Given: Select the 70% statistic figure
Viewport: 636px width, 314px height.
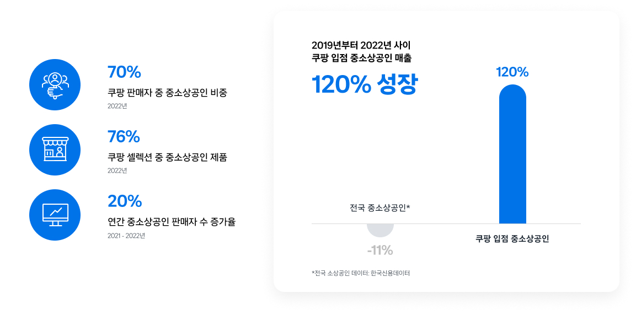Looking at the screenshot, I should [124, 72].
